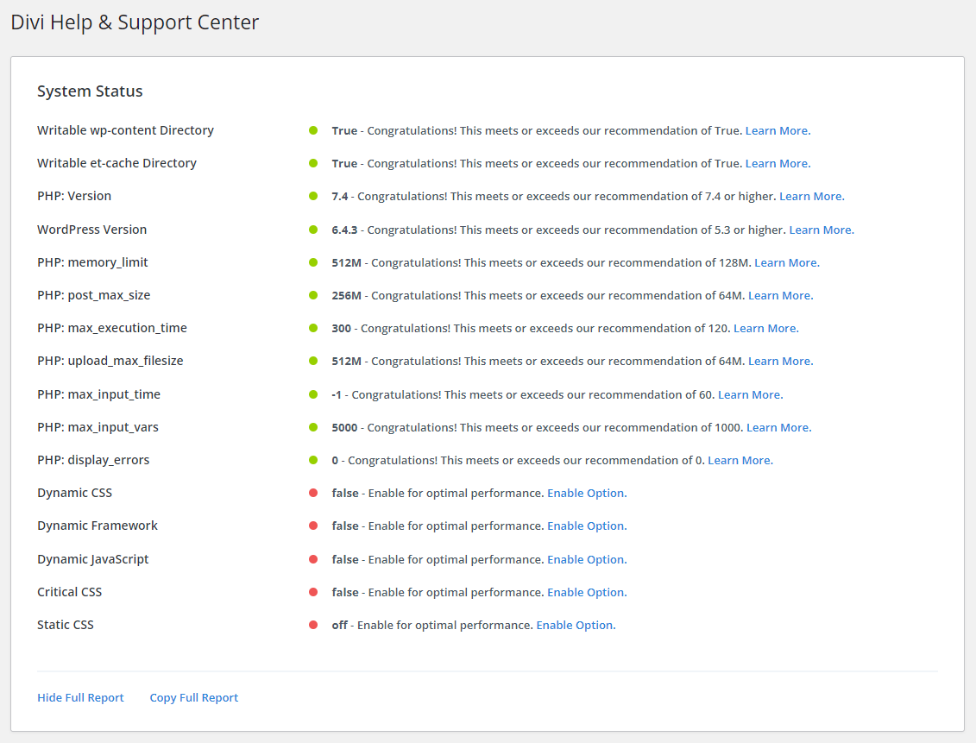Click the 'off' Static CSS value
Viewport: 976px width, 743px height.
pyautogui.click(x=339, y=626)
